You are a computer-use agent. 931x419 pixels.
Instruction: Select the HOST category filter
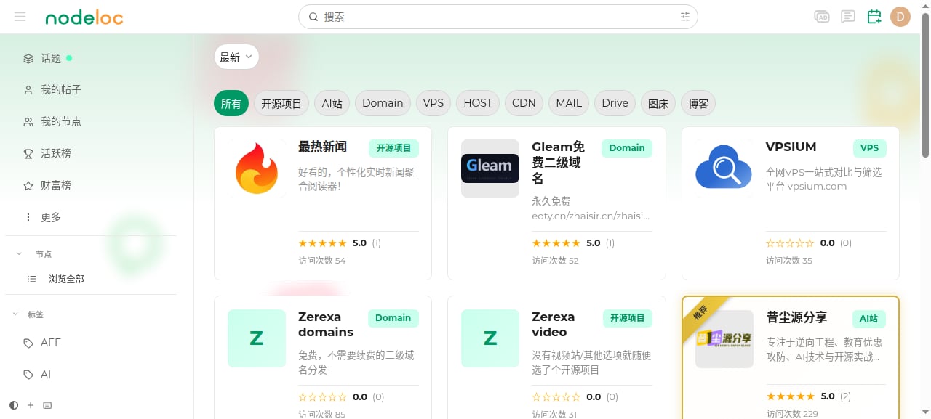coord(478,103)
